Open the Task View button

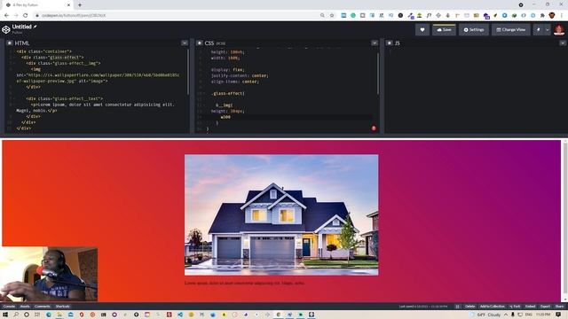[x=37, y=315]
